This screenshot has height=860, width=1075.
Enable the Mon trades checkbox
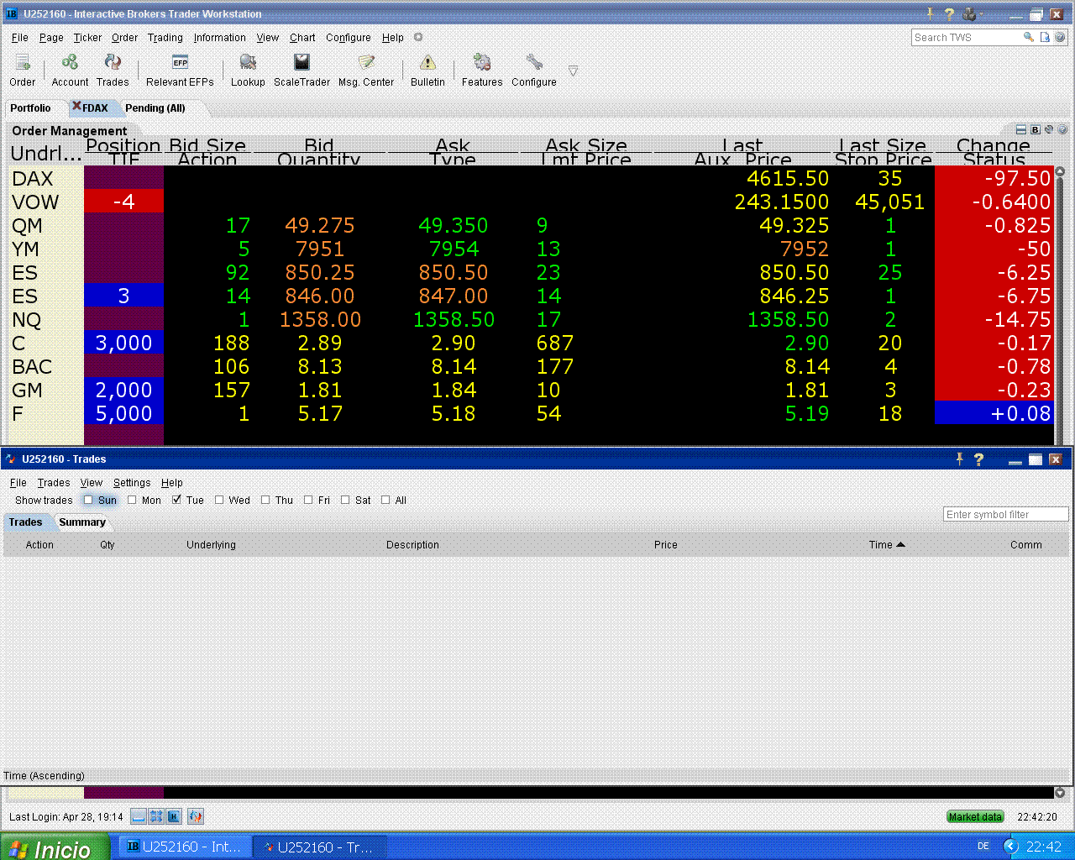pyautogui.click(x=132, y=500)
